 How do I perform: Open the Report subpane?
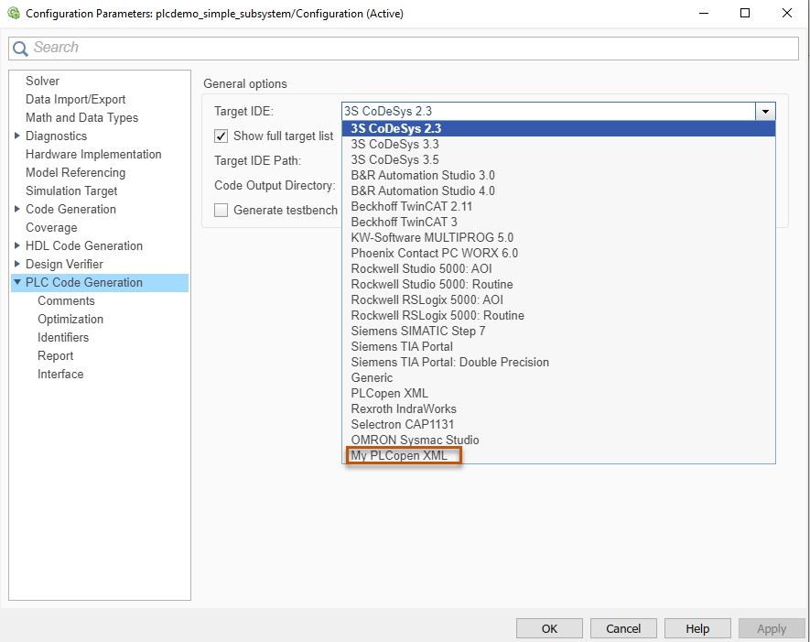(x=55, y=355)
